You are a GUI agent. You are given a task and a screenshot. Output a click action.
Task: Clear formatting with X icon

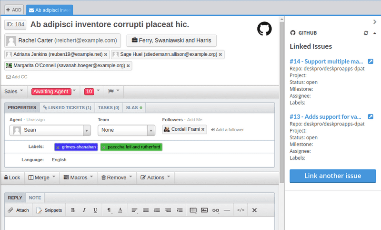254,210
